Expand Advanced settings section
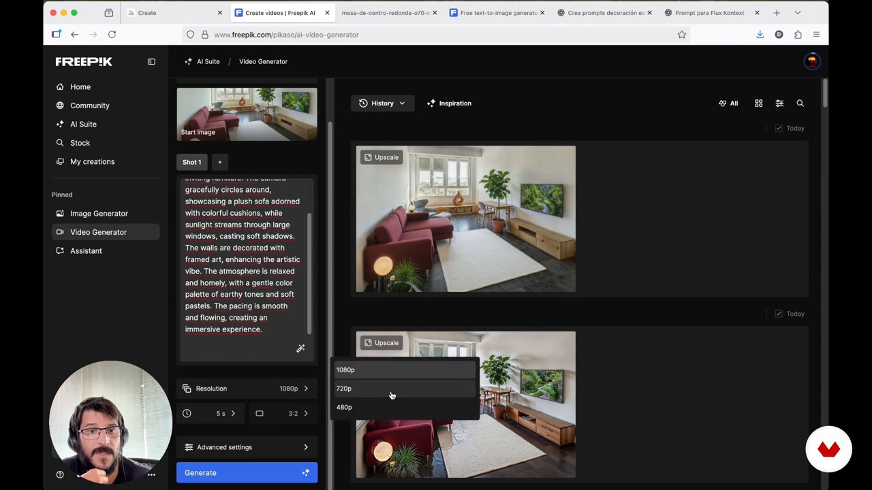Screen dimensions: 872x490 tap(247, 447)
